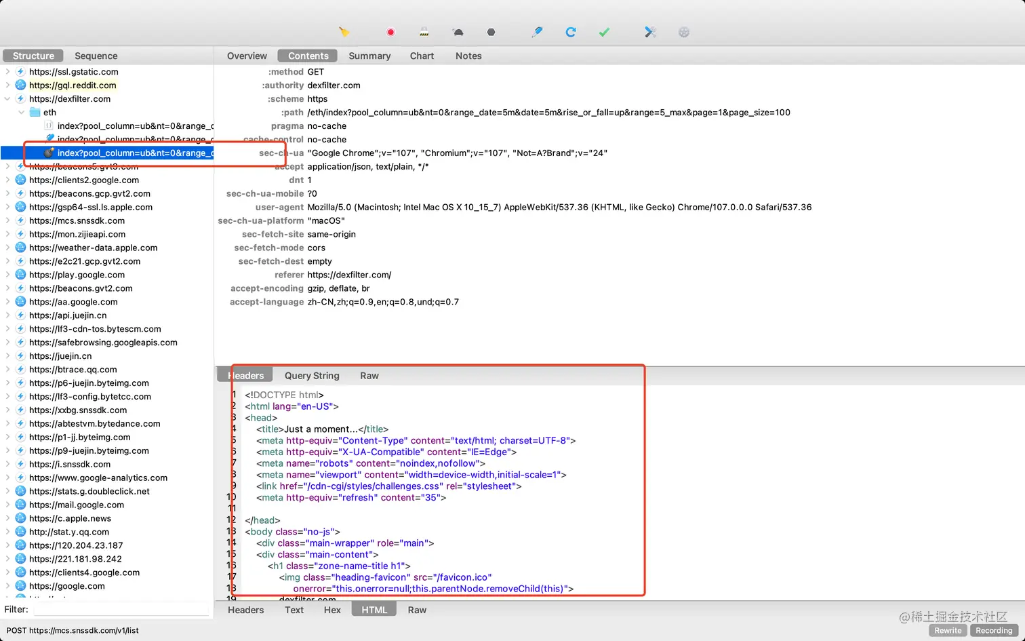Click the icon beside https://mail.google.com
The width and height of the screenshot is (1025, 641).
point(20,505)
